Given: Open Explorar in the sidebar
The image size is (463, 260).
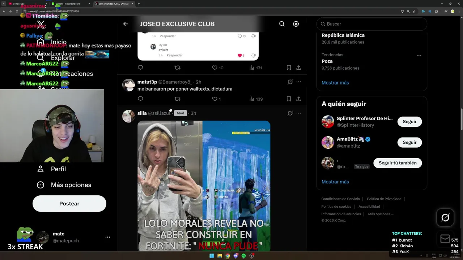Looking at the screenshot, I should coord(56,58).
